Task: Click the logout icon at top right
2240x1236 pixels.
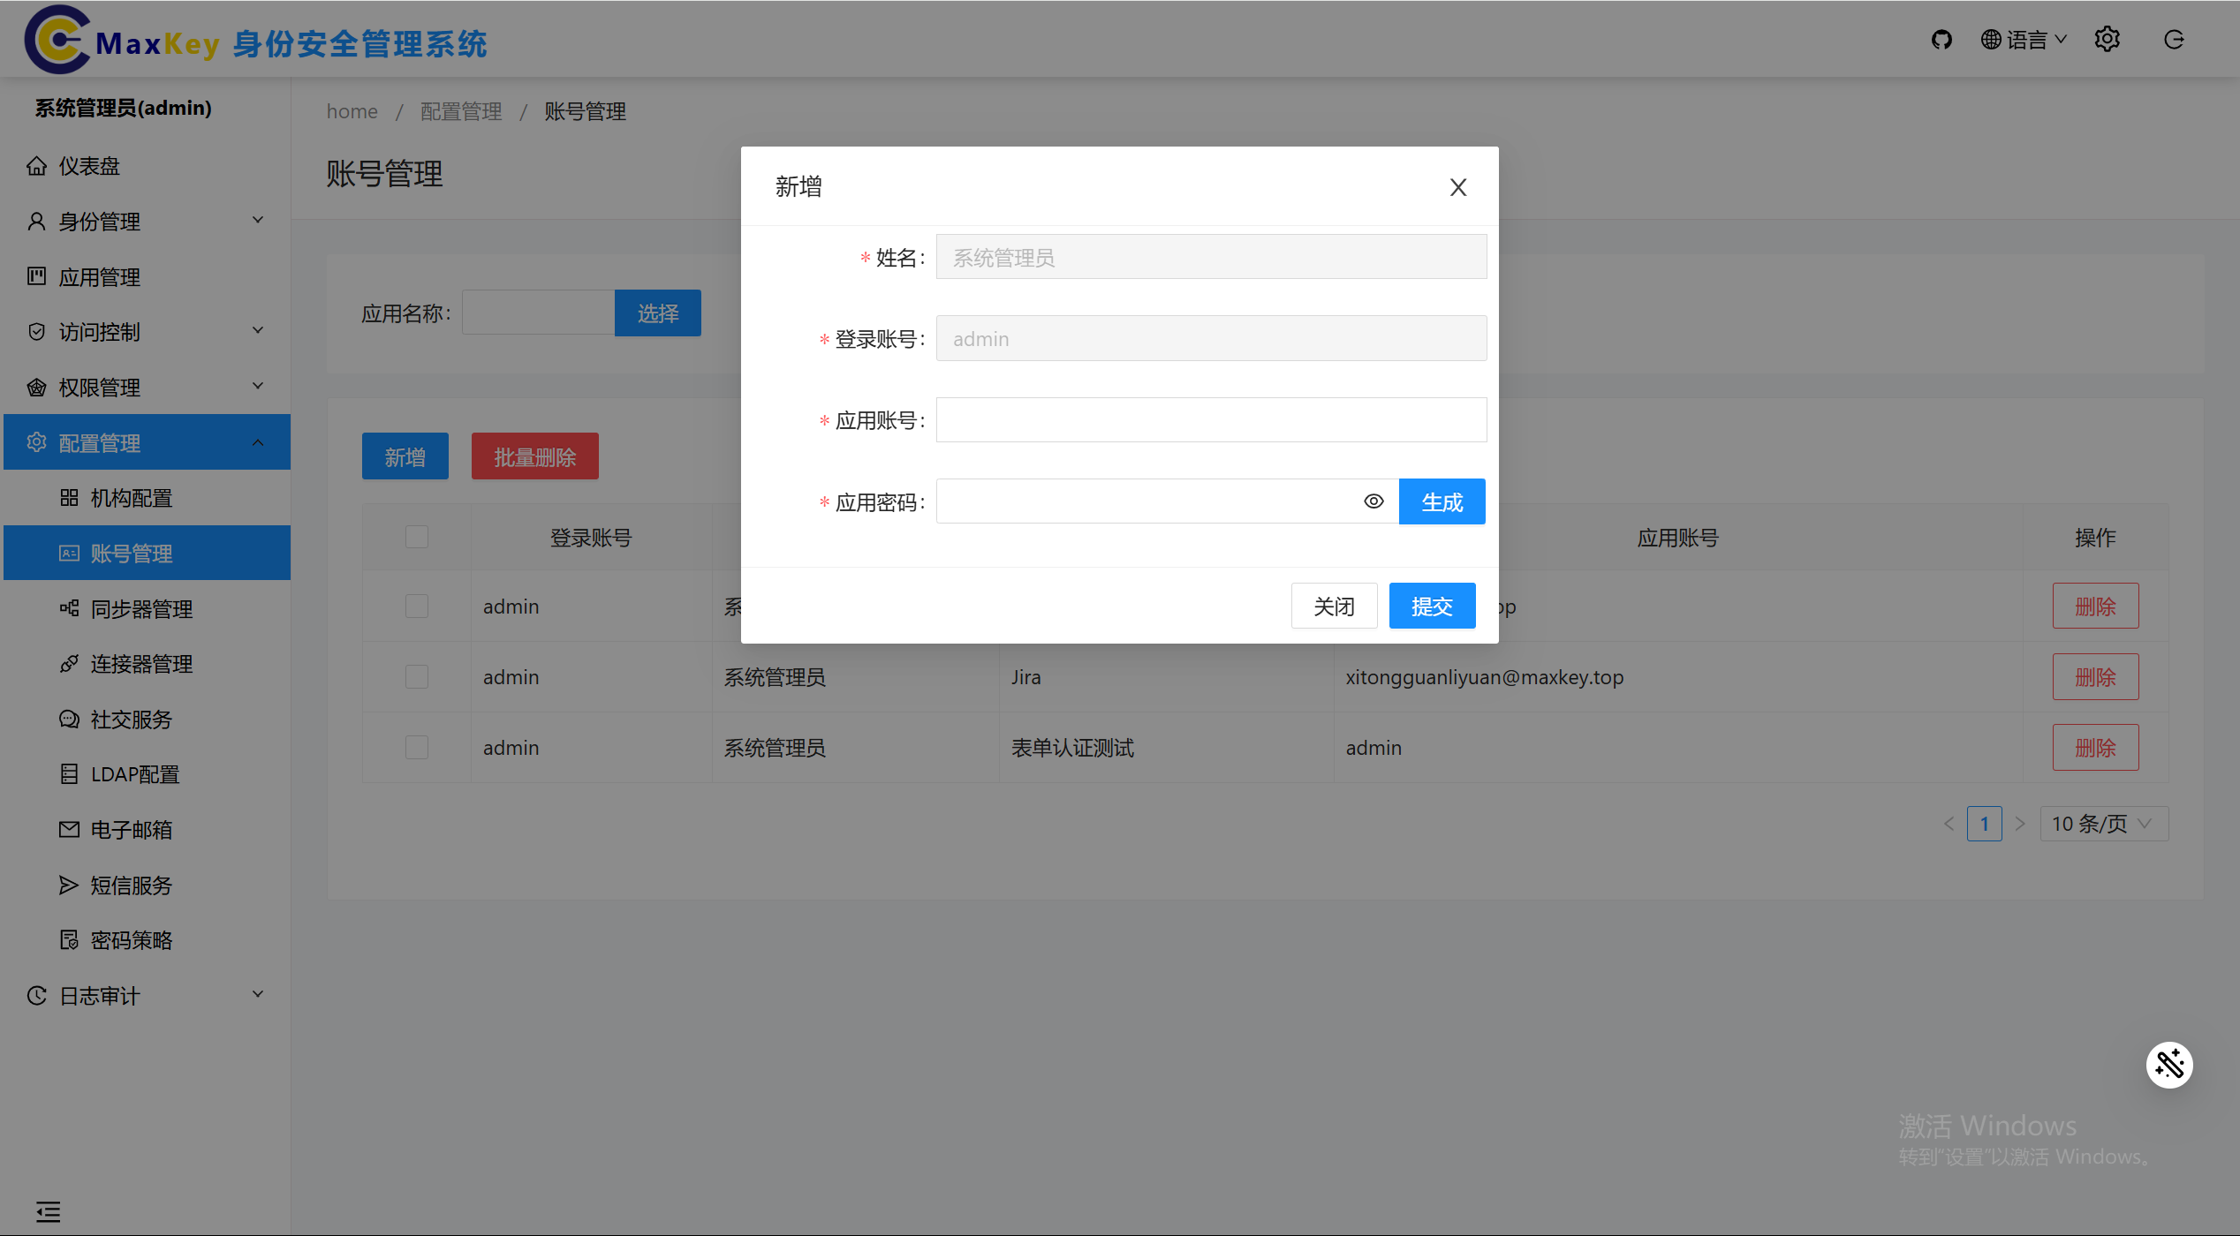Action: coord(2174,39)
